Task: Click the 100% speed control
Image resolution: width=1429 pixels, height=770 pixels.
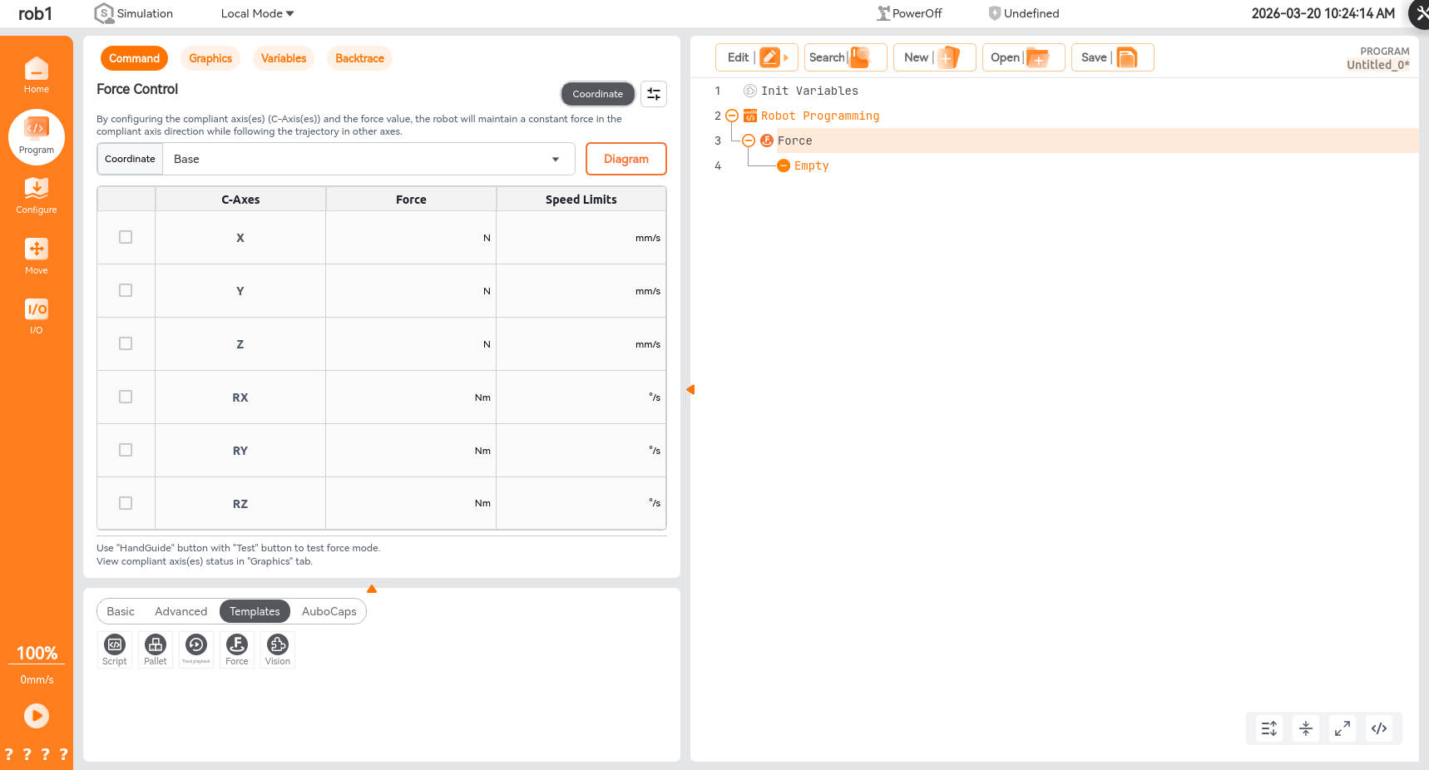Action: click(x=37, y=653)
